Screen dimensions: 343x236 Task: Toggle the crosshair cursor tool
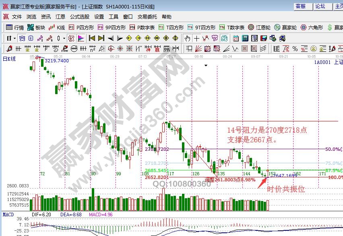196,38
